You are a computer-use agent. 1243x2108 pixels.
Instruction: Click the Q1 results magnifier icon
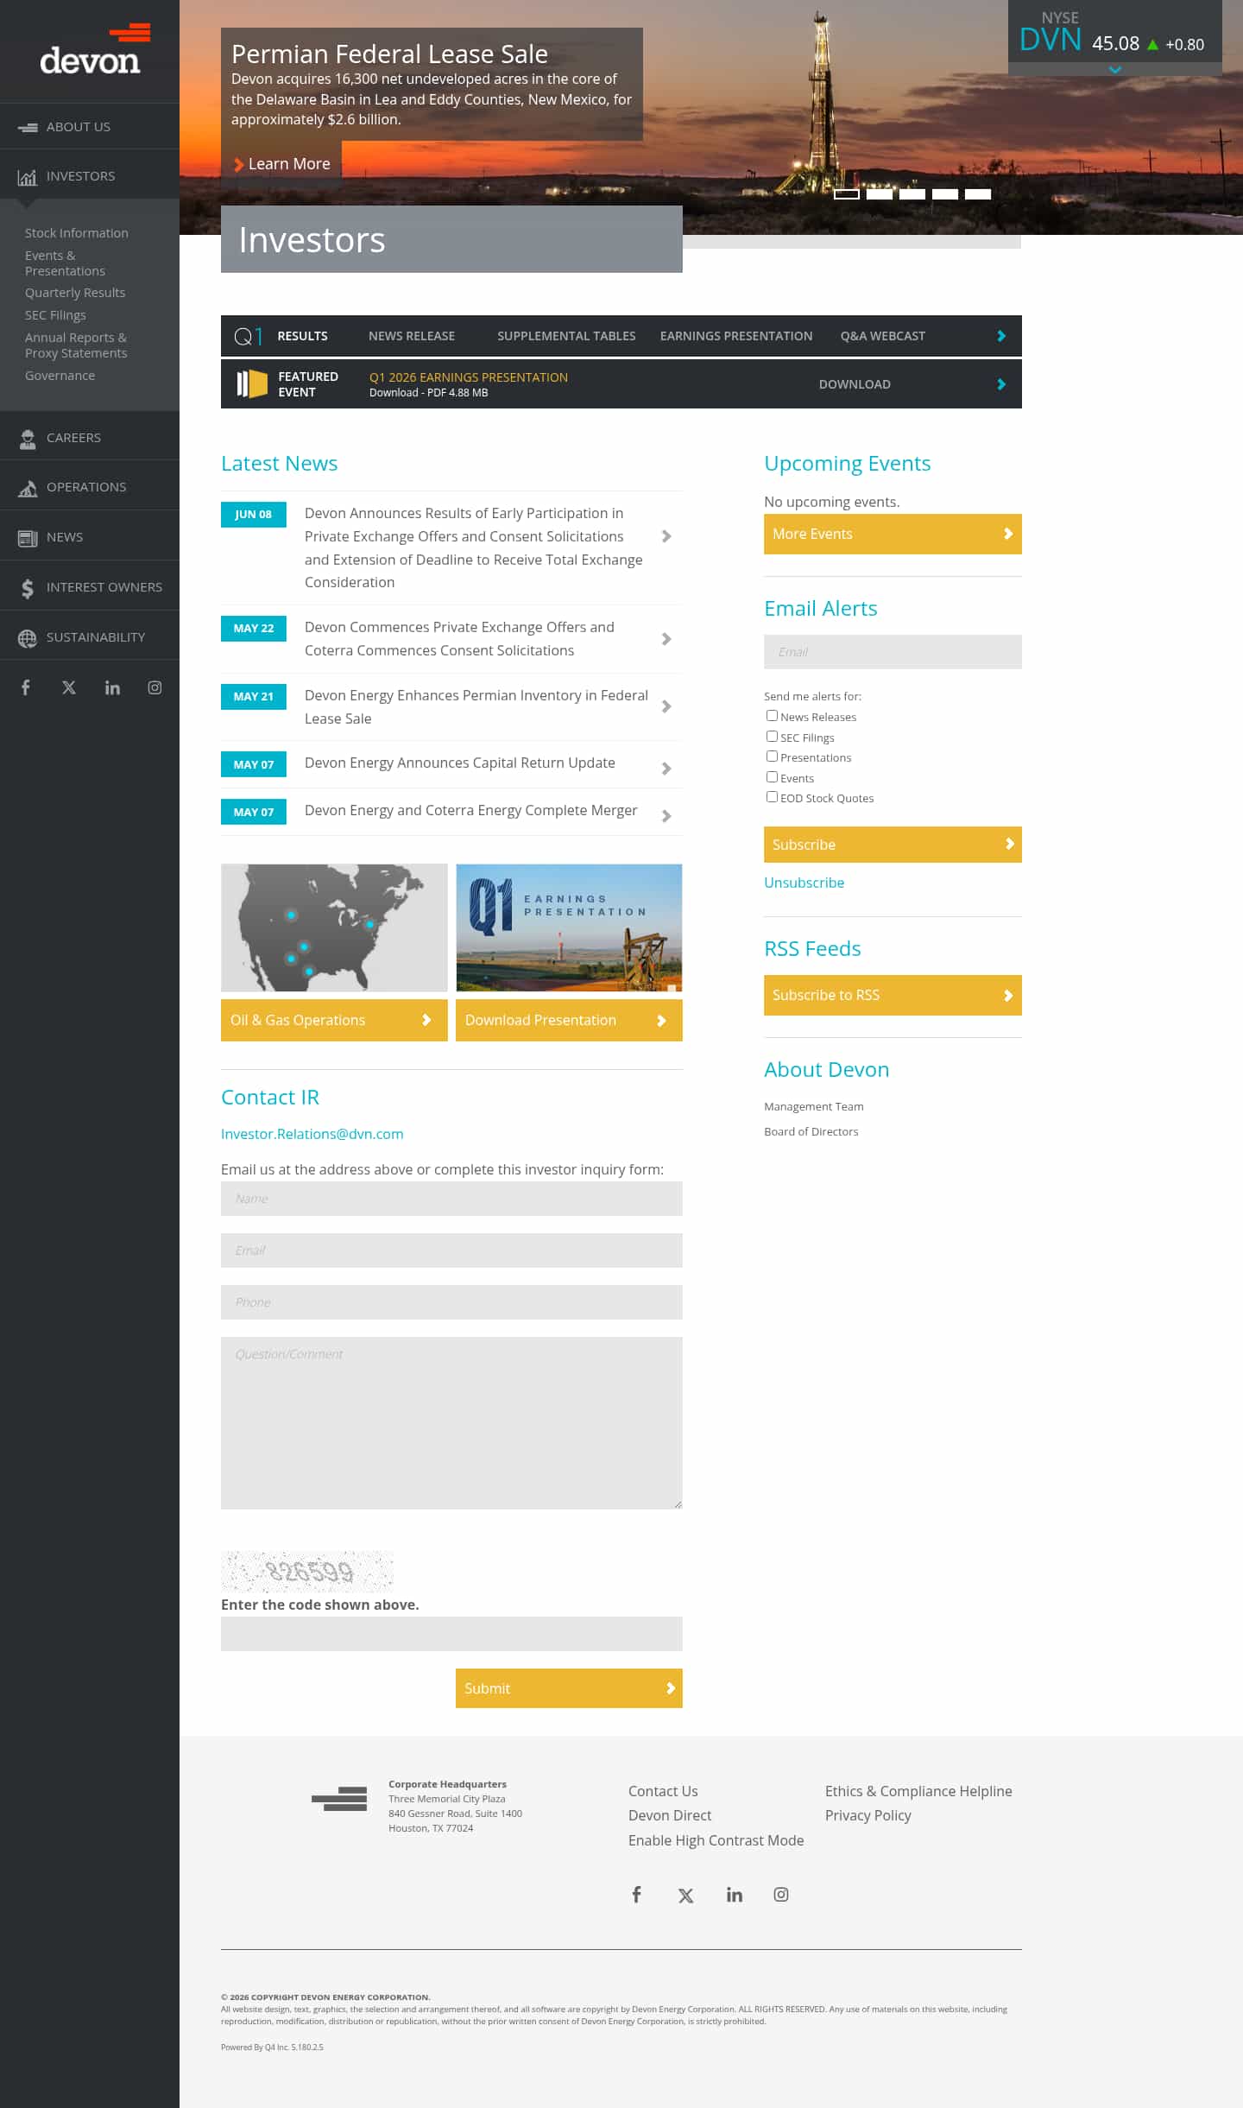[248, 336]
